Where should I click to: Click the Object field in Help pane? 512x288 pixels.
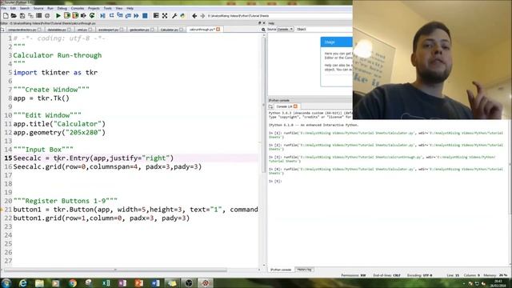click(329, 30)
